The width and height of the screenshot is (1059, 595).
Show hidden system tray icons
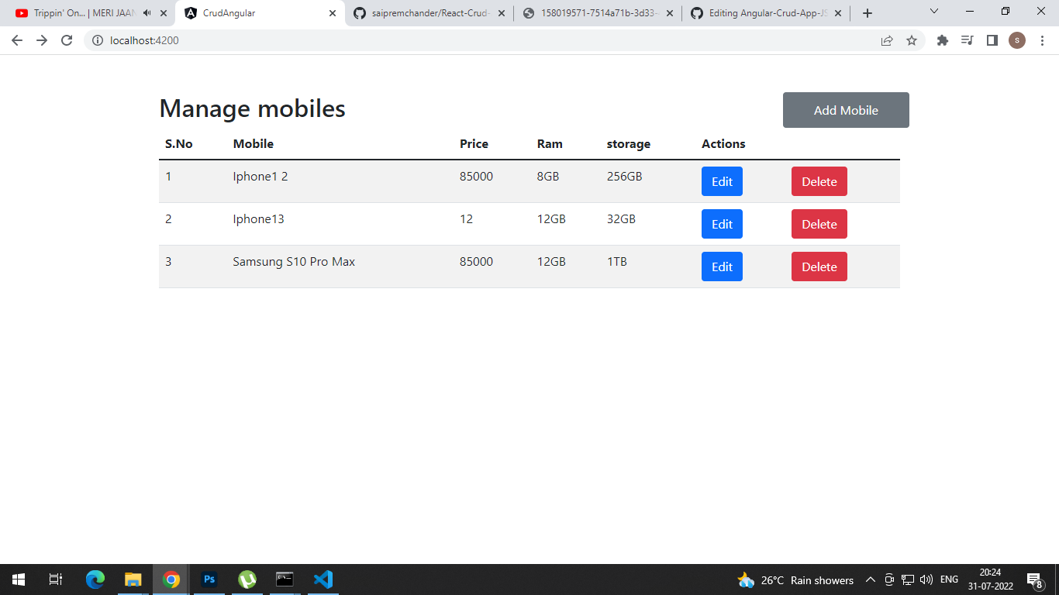pos(870,580)
